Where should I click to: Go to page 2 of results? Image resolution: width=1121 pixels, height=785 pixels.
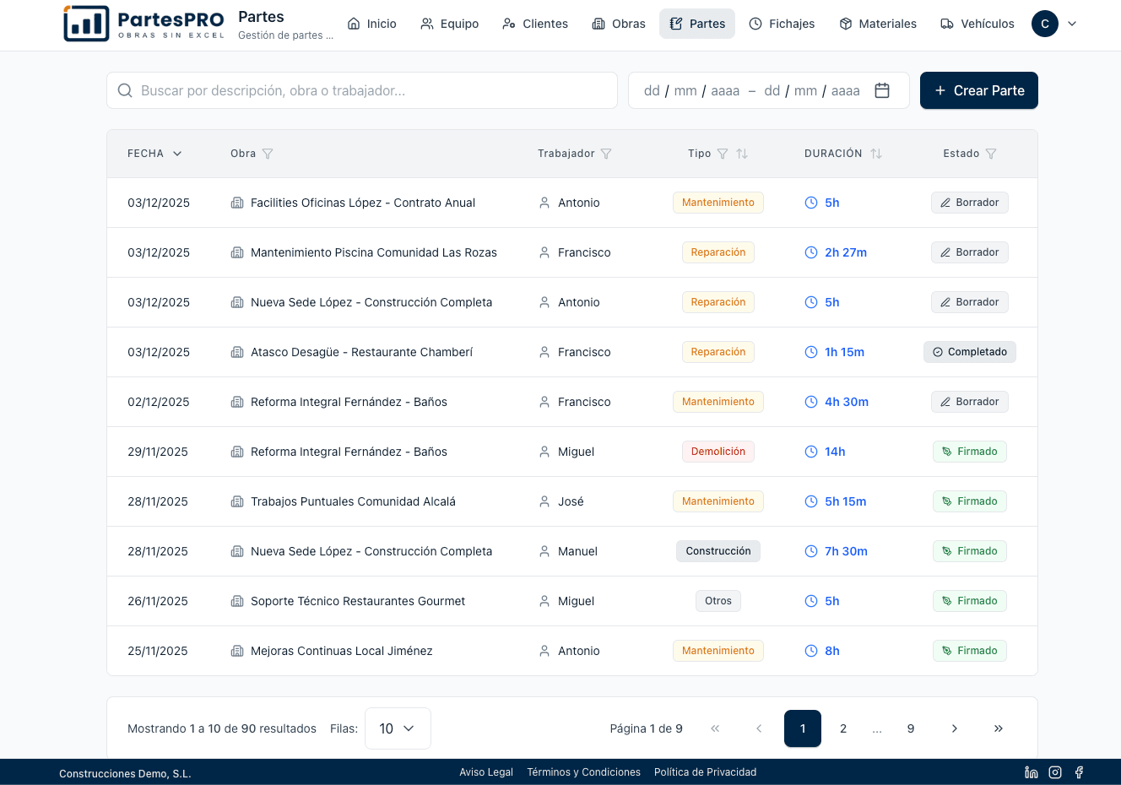click(843, 728)
